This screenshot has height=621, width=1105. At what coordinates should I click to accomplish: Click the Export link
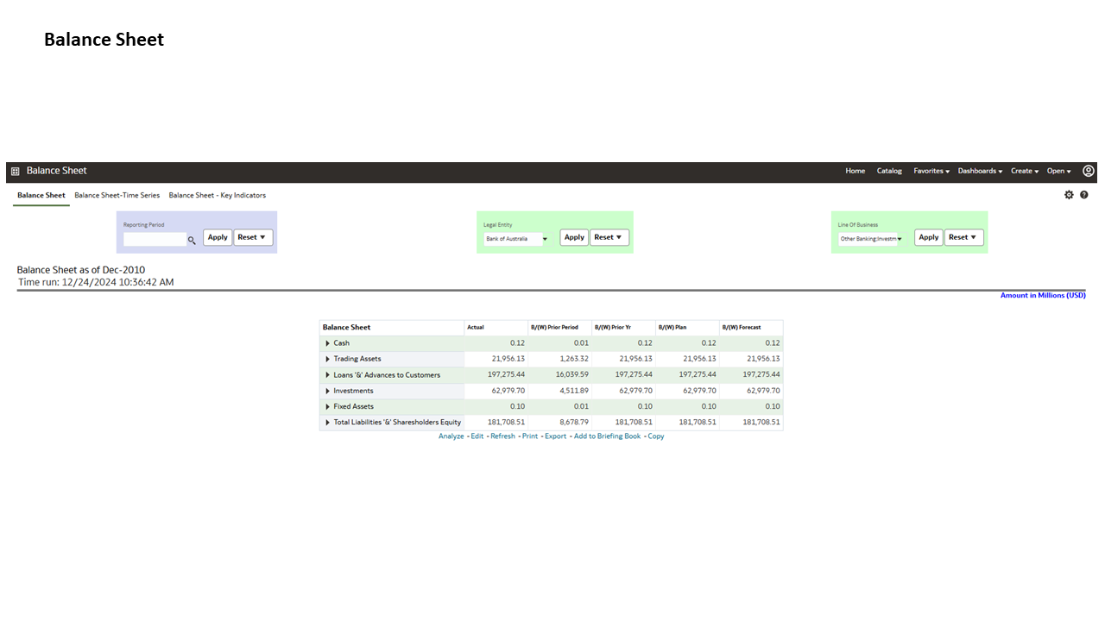coord(556,436)
